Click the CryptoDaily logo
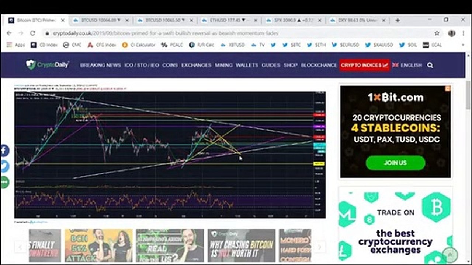 (x=47, y=65)
